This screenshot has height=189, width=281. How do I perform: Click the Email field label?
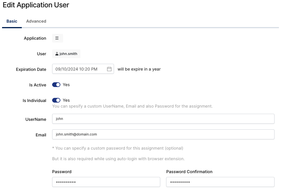(41, 135)
